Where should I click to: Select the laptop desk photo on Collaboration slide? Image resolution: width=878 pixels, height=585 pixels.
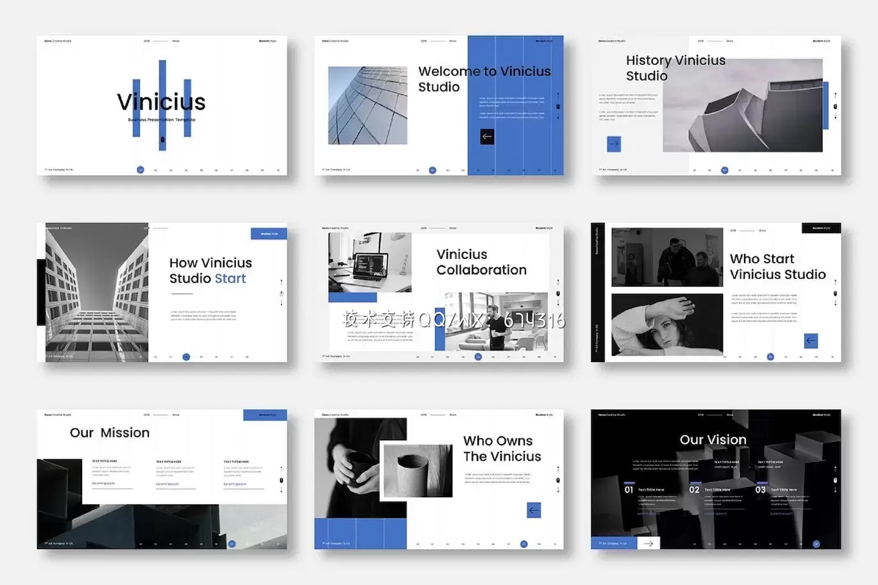click(370, 262)
